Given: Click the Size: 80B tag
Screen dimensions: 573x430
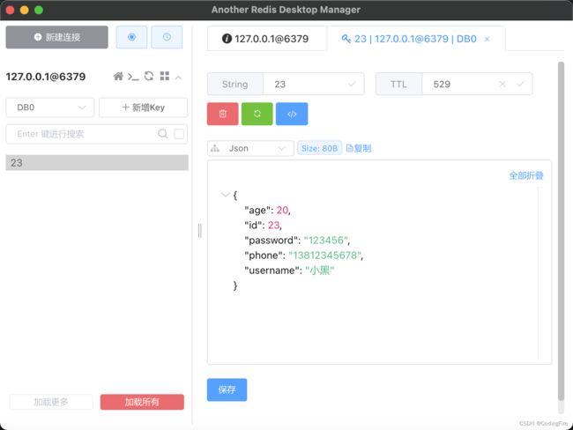Looking at the screenshot, I should (319, 148).
